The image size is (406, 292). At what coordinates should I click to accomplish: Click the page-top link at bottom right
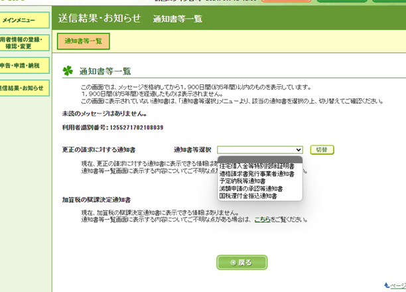click(x=398, y=285)
